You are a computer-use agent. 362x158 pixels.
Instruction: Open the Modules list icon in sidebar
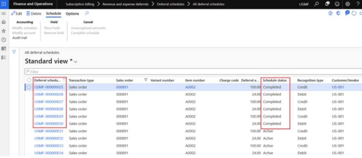(x=4, y=57)
